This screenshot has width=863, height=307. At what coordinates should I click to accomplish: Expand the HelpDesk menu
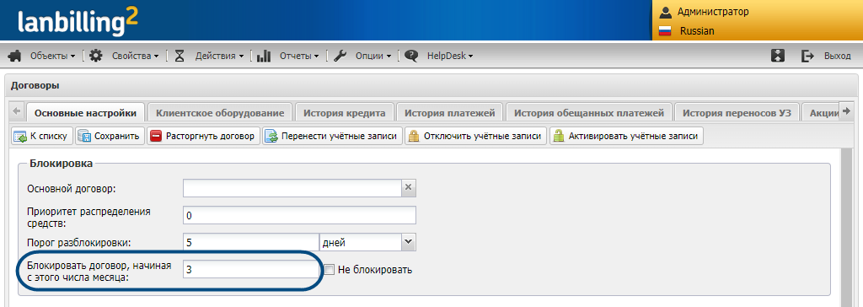(x=450, y=56)
